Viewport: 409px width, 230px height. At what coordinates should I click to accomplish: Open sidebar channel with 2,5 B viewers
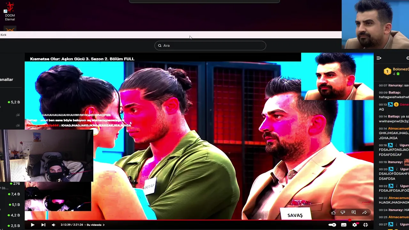point(14,226)
